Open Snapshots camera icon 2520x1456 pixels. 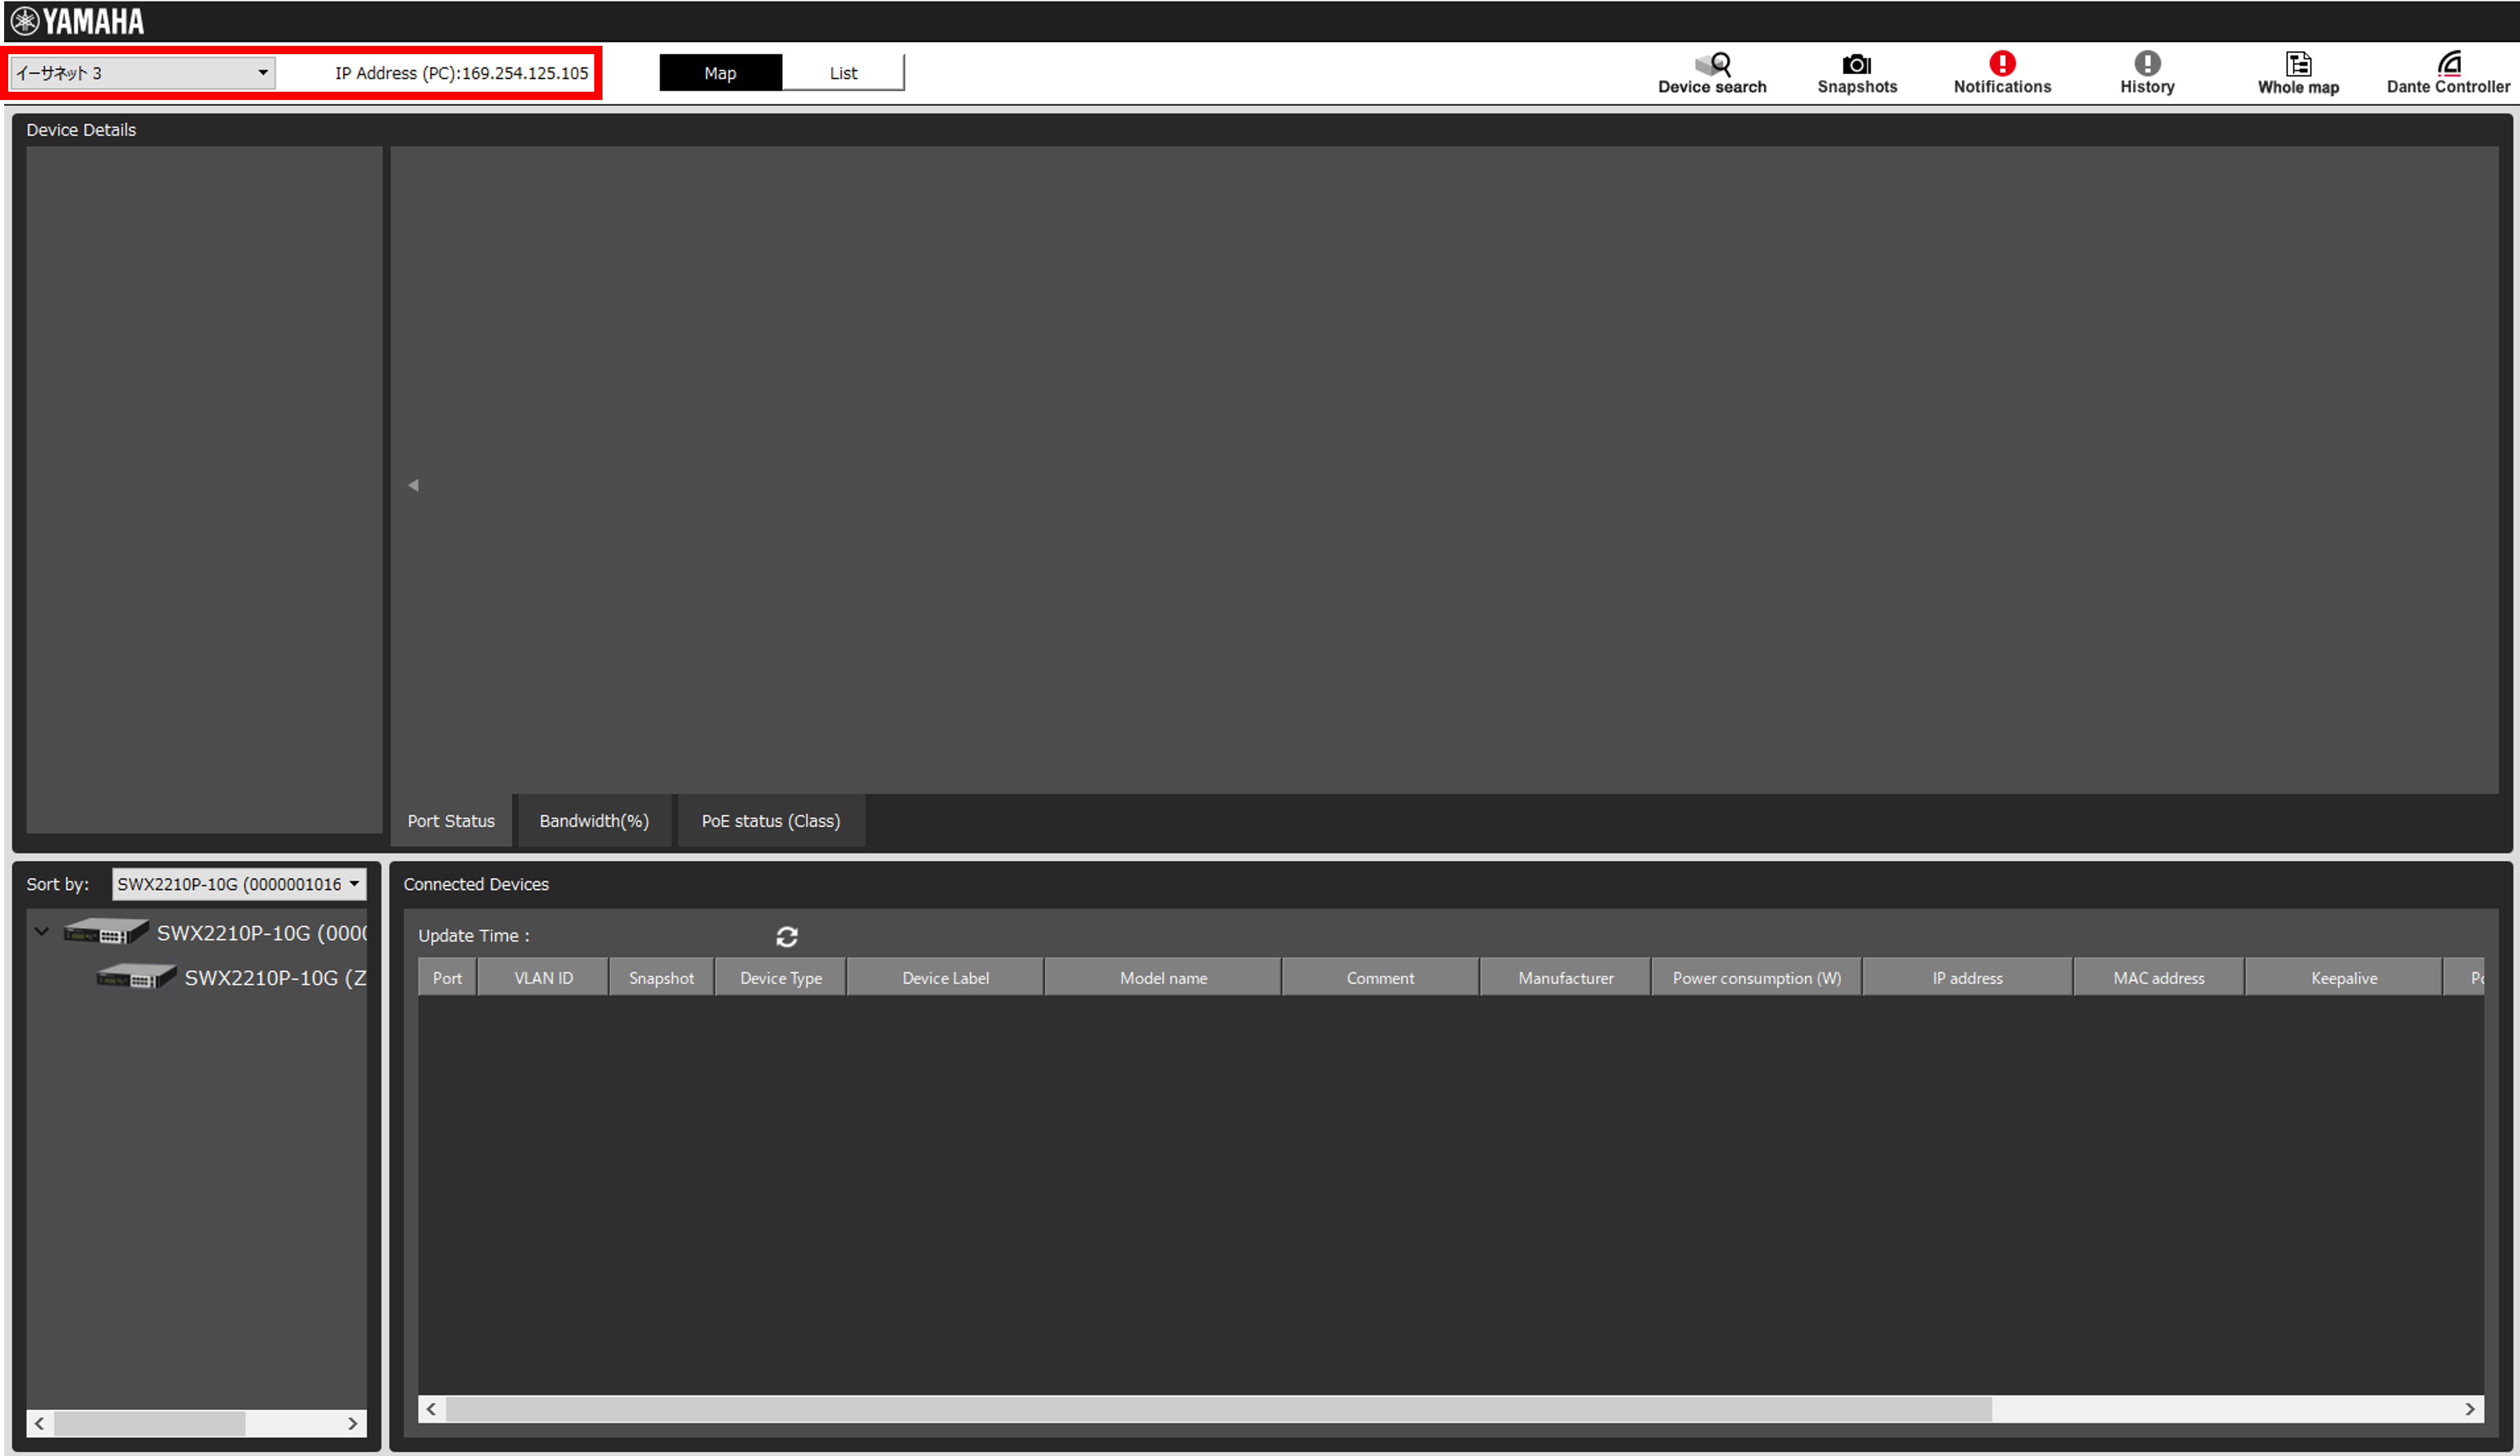point(1856,73)
